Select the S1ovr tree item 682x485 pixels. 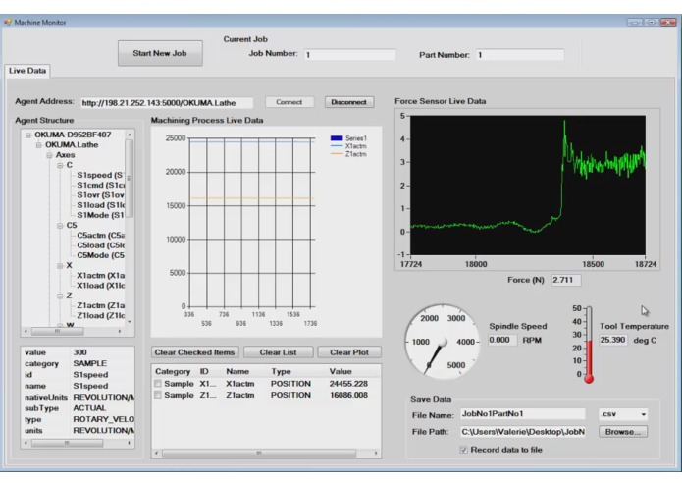pos(100,194)
